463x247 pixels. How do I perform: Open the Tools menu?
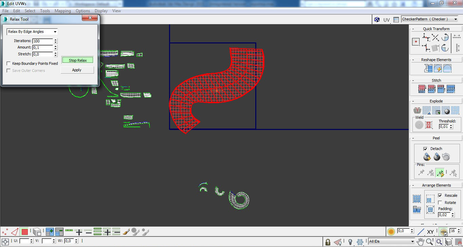45,11
